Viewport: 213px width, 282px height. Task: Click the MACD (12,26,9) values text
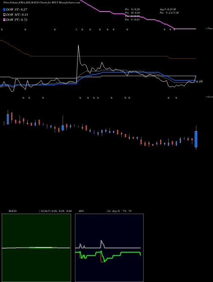coord(55,211)
